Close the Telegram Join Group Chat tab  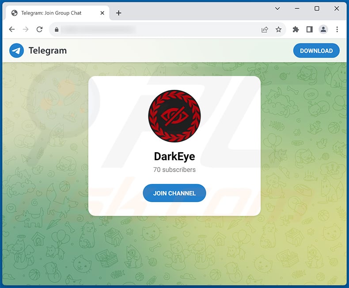[x=102, y=13]
